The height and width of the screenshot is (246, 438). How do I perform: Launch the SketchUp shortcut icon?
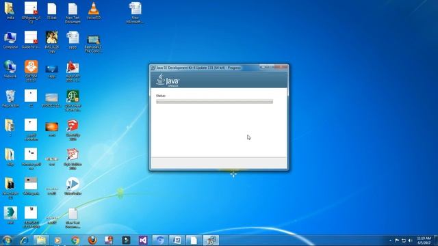coord(73,130)
